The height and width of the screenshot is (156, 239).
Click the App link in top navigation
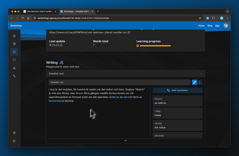[x=217, y=25]
